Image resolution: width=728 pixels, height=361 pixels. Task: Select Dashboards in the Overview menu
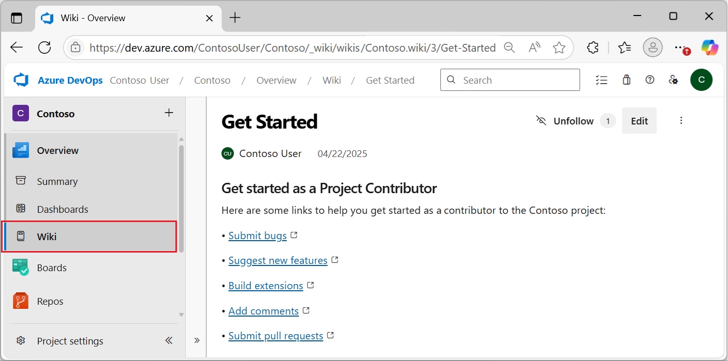62,209
